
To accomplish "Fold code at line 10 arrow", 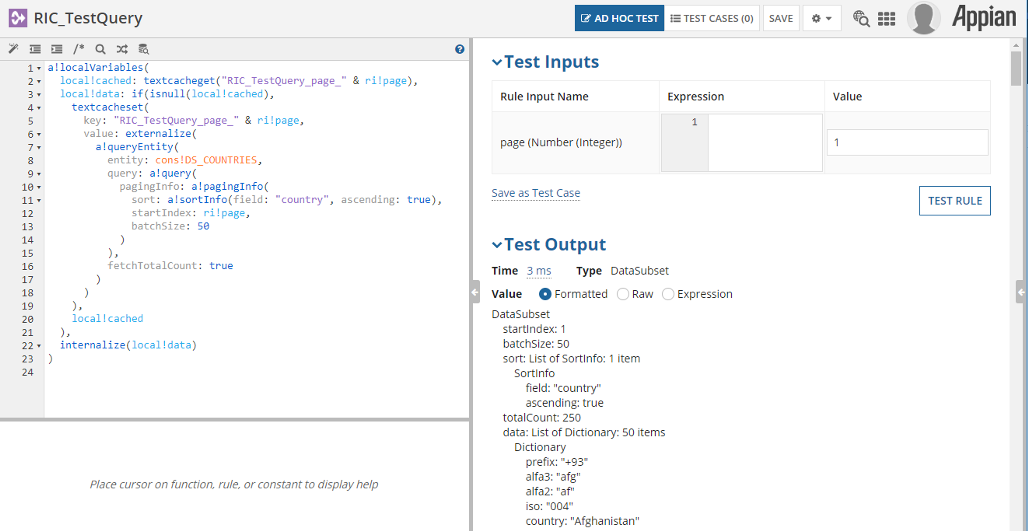I will point(39,187).
